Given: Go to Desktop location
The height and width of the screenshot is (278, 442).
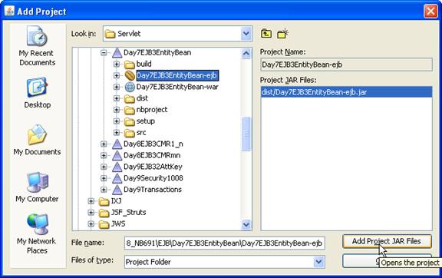Looking at the screenshot, I should tap(37, 93).
